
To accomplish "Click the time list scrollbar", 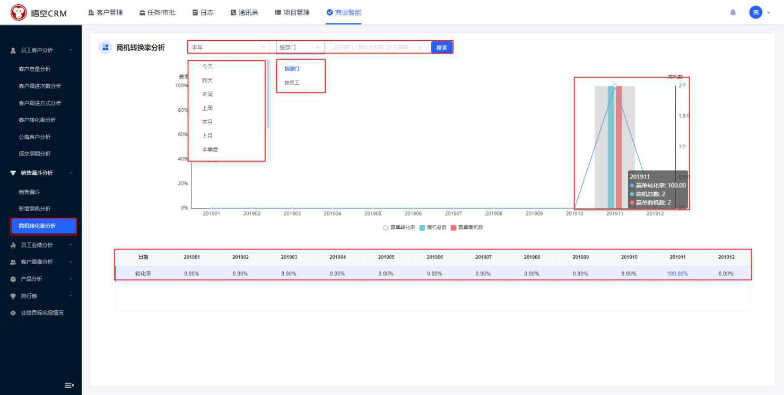I will pos(268,94).
